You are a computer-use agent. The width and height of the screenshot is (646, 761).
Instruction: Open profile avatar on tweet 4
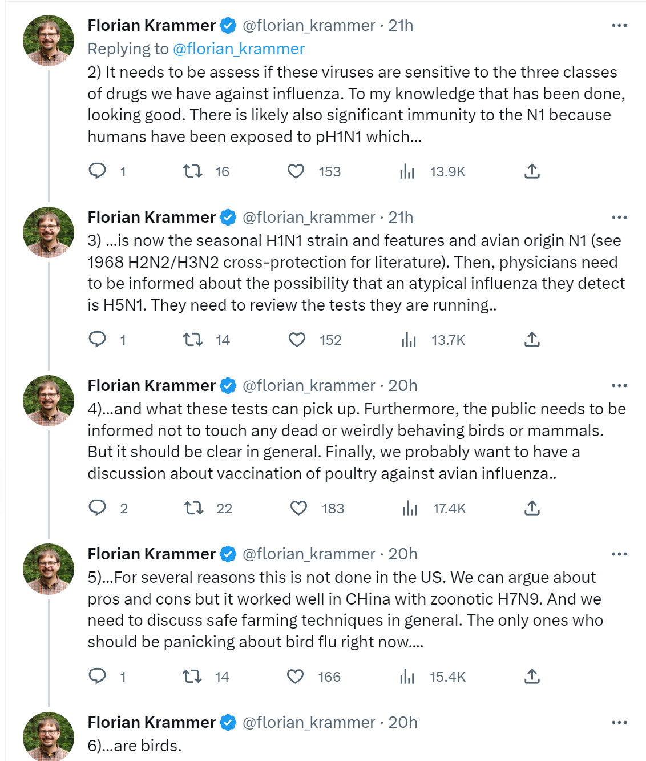pyautogui.click(x=49, y=400)
